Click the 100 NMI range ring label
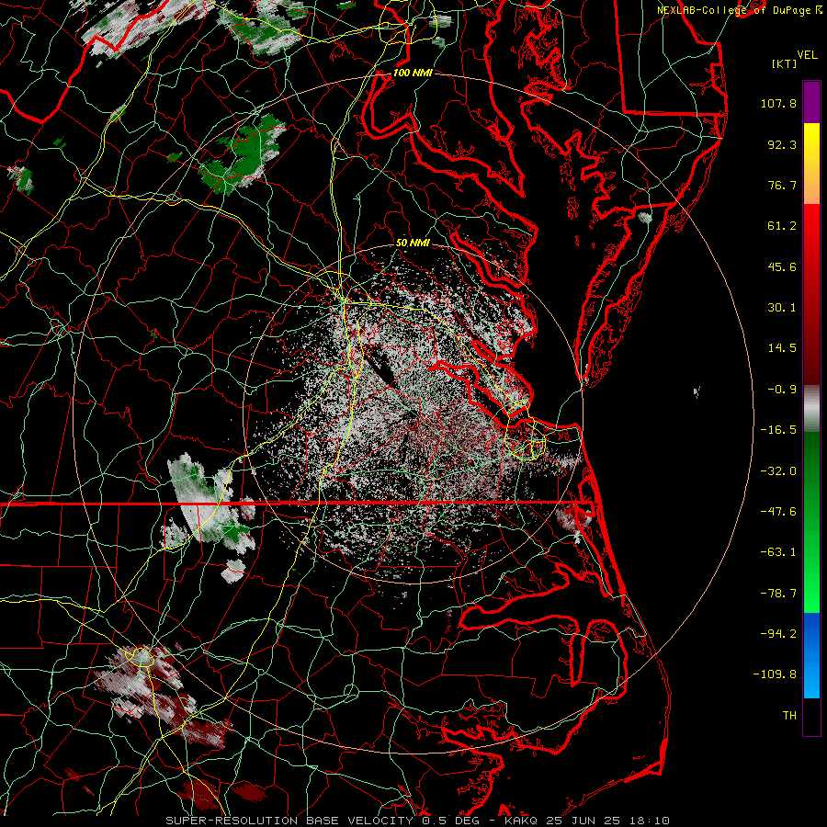 click(x=413, y=73)
